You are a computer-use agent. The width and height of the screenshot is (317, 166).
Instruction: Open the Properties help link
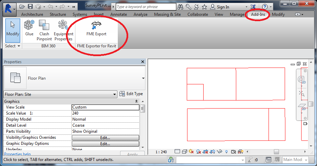coord(17,154)
